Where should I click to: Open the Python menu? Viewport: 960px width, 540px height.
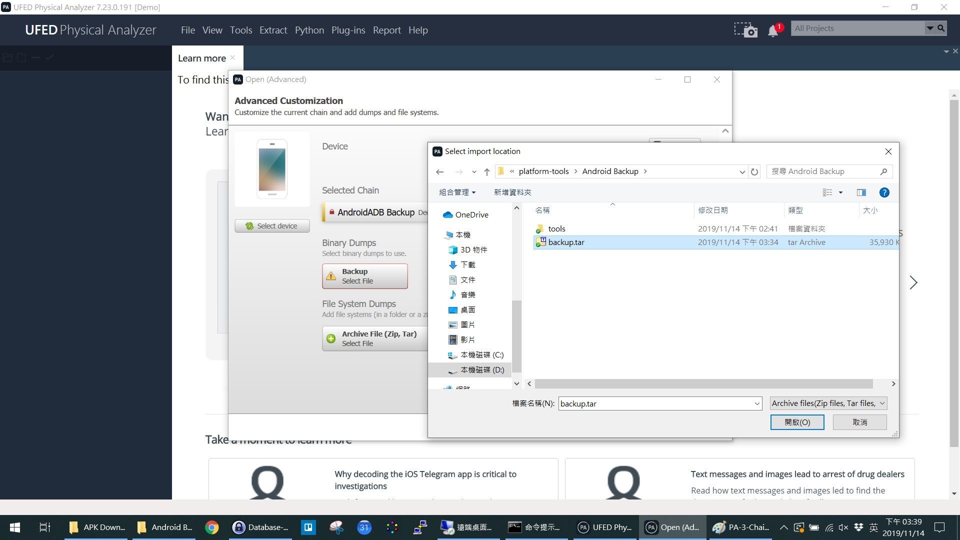pyautogui.click(x=309, y=30)
